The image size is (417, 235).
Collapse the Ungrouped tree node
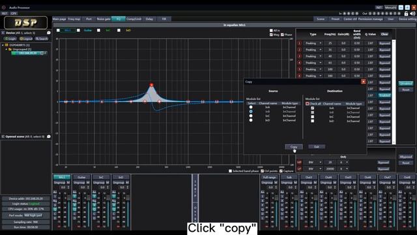pyautogui.click(x=7, y=50)
